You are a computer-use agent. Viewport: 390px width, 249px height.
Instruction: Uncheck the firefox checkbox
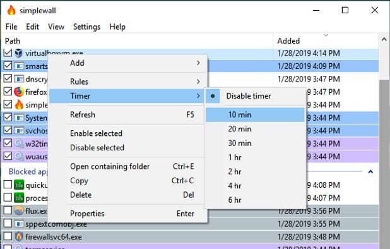click(8, 92)
